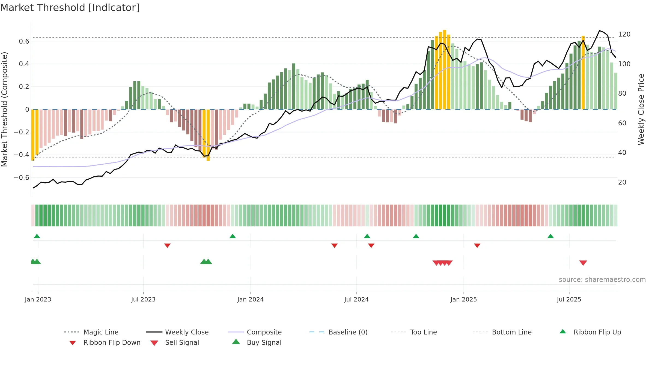
Task: Click the buy signal markers at Jan 2023
Action: click(x=36, y=261)
